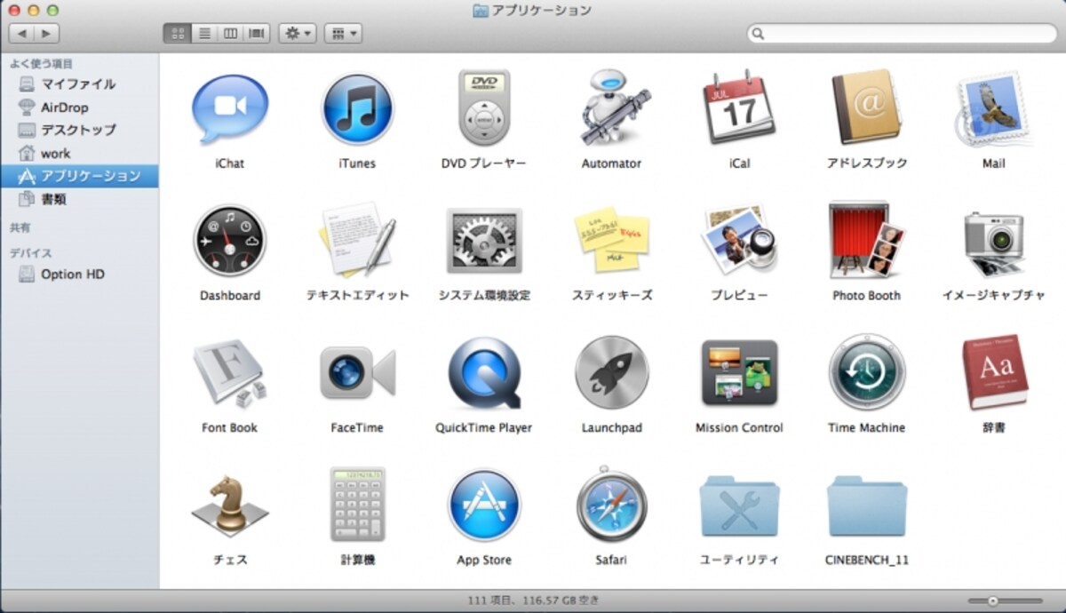
Task: Open the Automator robot icon
Action: [x=612, y=108]
